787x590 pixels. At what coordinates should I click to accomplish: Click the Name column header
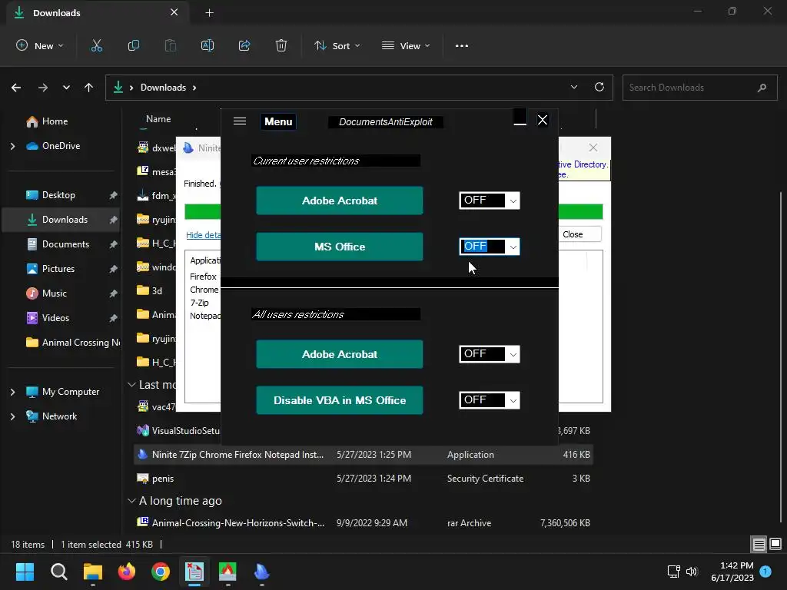158,119
